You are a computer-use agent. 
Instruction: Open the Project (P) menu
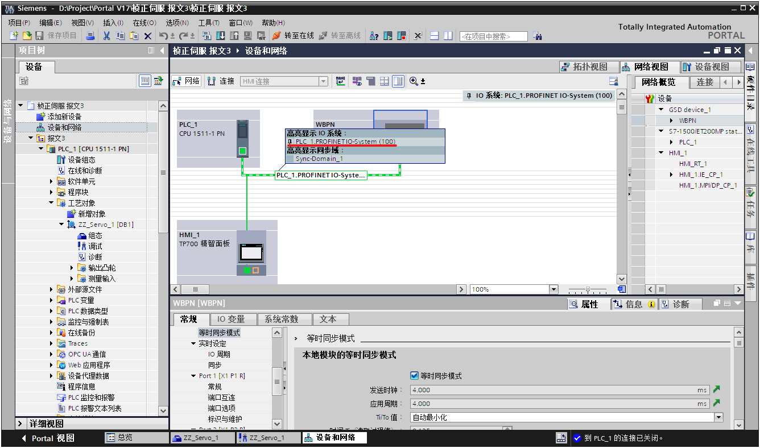pos(19,23)
